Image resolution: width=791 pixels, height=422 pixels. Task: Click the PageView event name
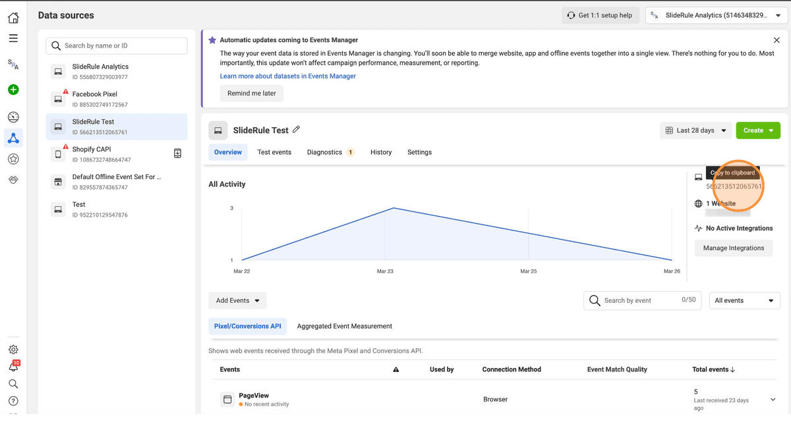pyautogui.click(x=254, y=396)
